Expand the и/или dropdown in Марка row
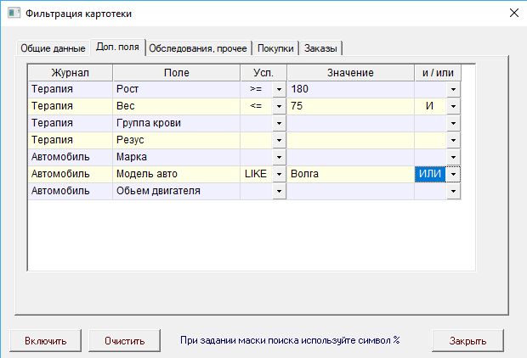This screenshot has height=358, width=527. [x=453, y=157]
